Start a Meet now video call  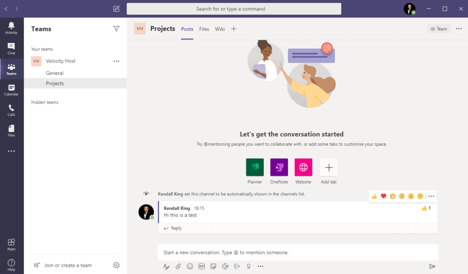[x=225, y=267]
